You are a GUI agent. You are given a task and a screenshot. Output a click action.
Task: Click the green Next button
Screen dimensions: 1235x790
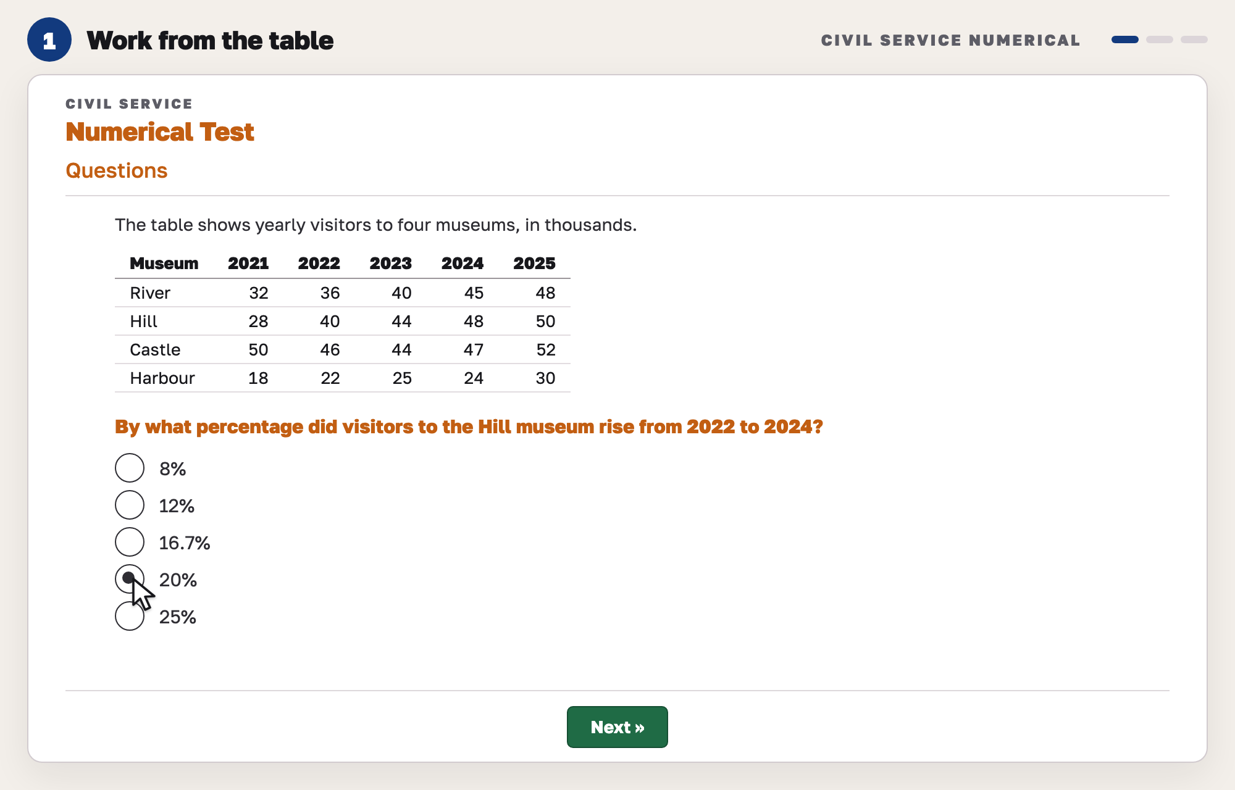(617, 727)
